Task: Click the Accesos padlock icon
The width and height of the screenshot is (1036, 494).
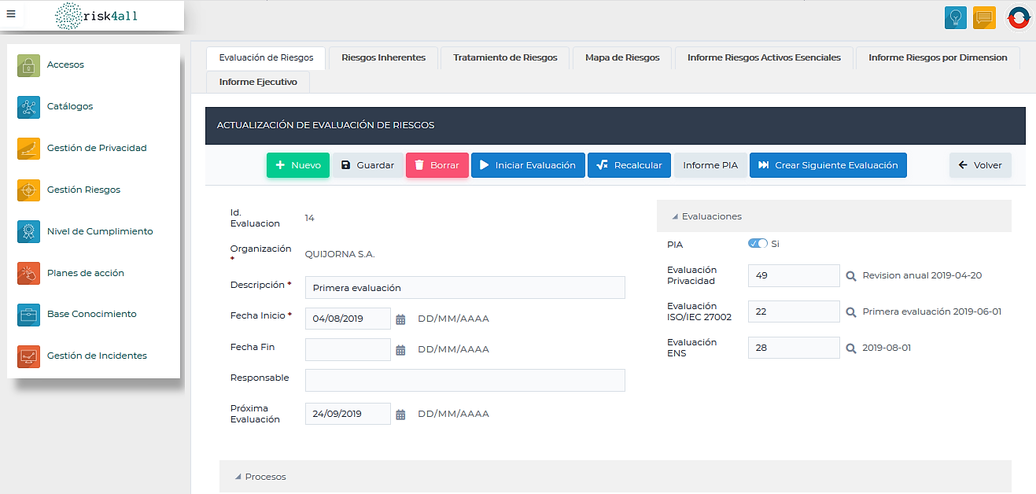Action: [x=29, y=65]
